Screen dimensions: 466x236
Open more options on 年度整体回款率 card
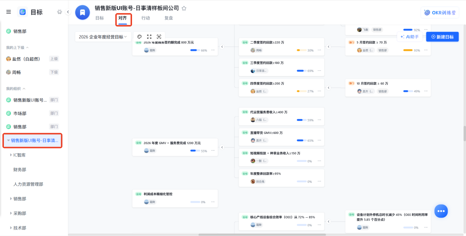click(319, 181)
